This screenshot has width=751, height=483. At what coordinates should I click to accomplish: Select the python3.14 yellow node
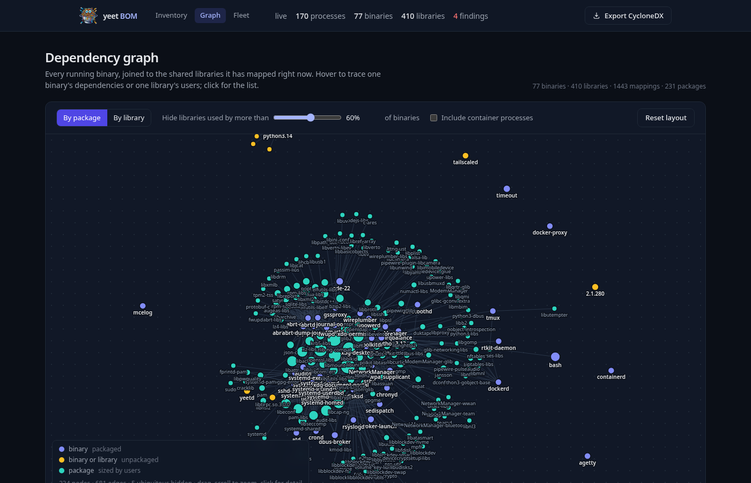coord(256,136)
